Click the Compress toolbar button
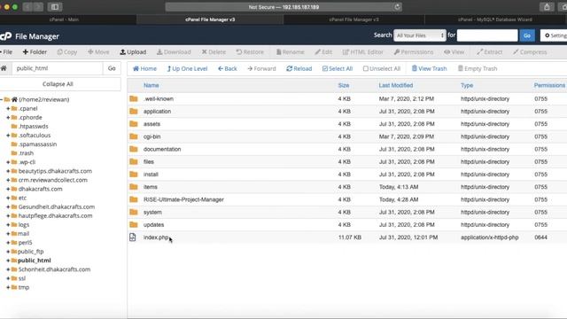Viewport: 567px width, 319px height. [530, 52]
